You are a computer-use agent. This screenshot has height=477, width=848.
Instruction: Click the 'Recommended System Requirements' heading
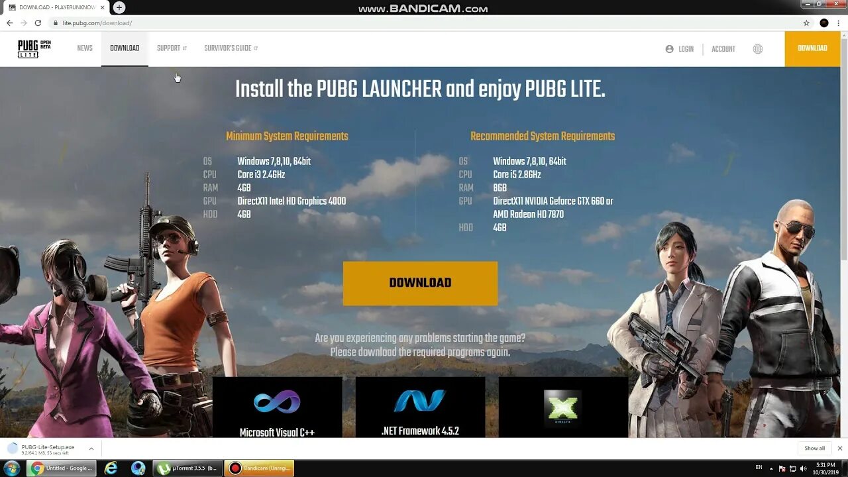(x=543, y=136)
